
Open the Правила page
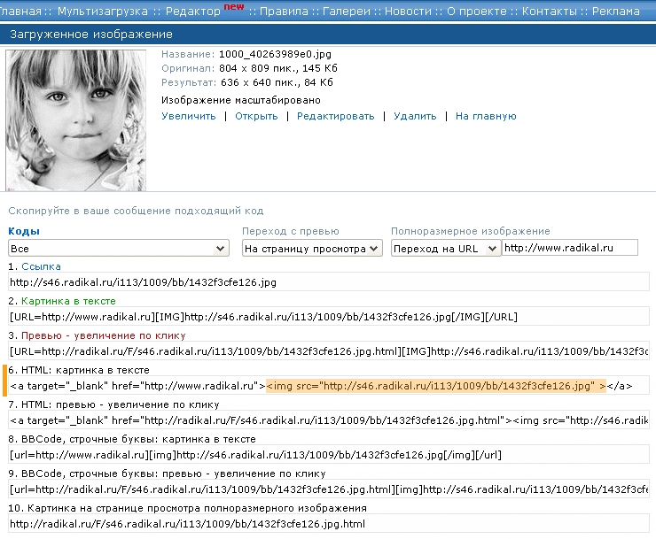point(284,12)
